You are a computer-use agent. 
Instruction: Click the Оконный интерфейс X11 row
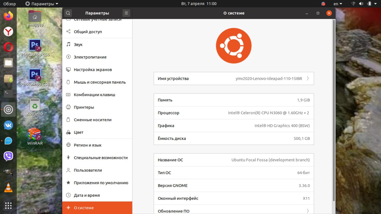234,198
